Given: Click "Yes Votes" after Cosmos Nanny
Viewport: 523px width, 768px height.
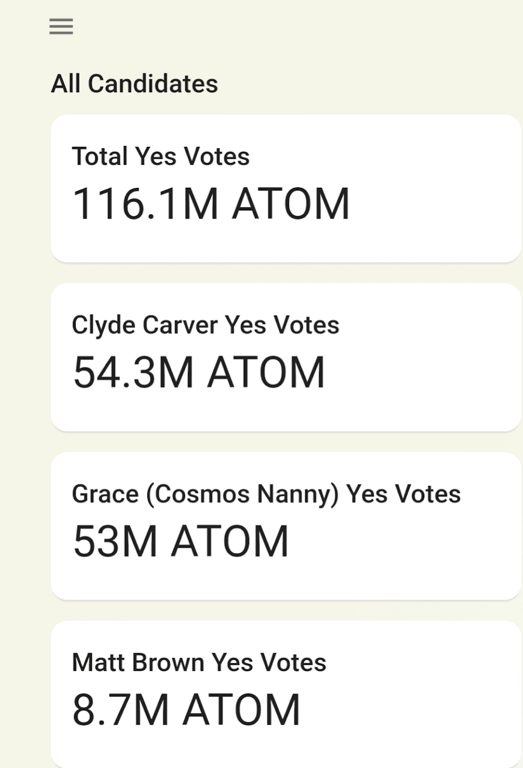Looking at the screenshot, I should [403, 494].
